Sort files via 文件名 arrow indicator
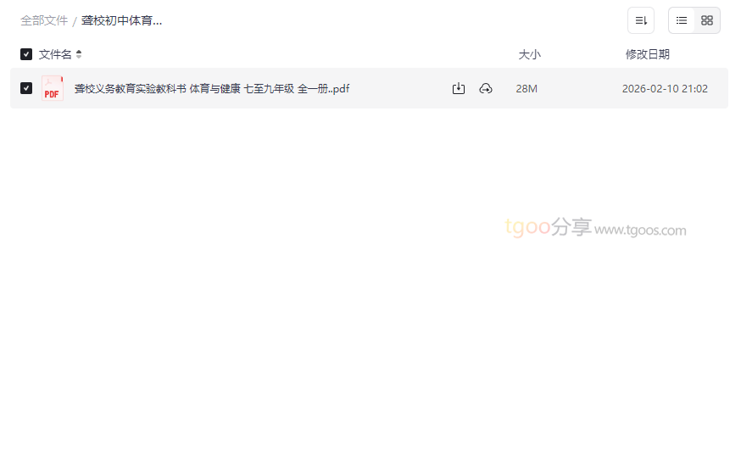 point(79,54)
